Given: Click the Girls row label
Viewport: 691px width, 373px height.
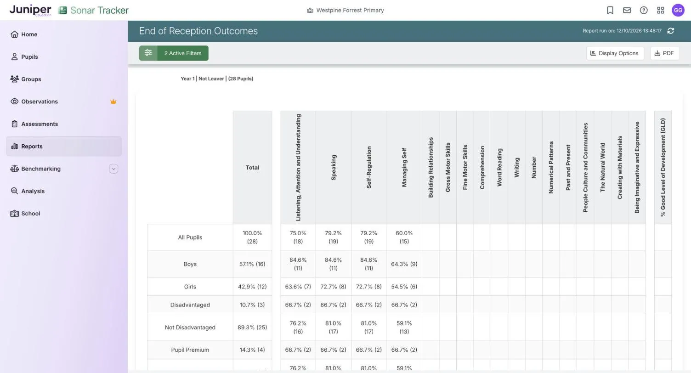Looking at the screenshot, I should point(190,287).
